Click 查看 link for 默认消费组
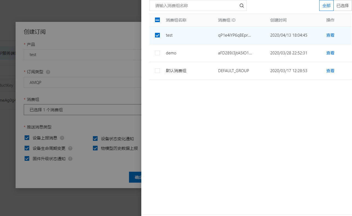The height and width of the screenshot is (216, 352). click(330, 71)
